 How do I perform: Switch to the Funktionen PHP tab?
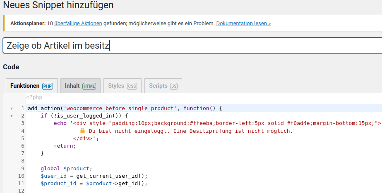[x=31, y=86]
